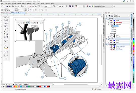Click the X position input field
136x93 pixels.
tap(9, 9)
